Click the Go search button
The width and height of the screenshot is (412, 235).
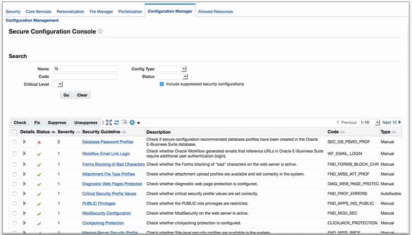click(x=66, y=95)
